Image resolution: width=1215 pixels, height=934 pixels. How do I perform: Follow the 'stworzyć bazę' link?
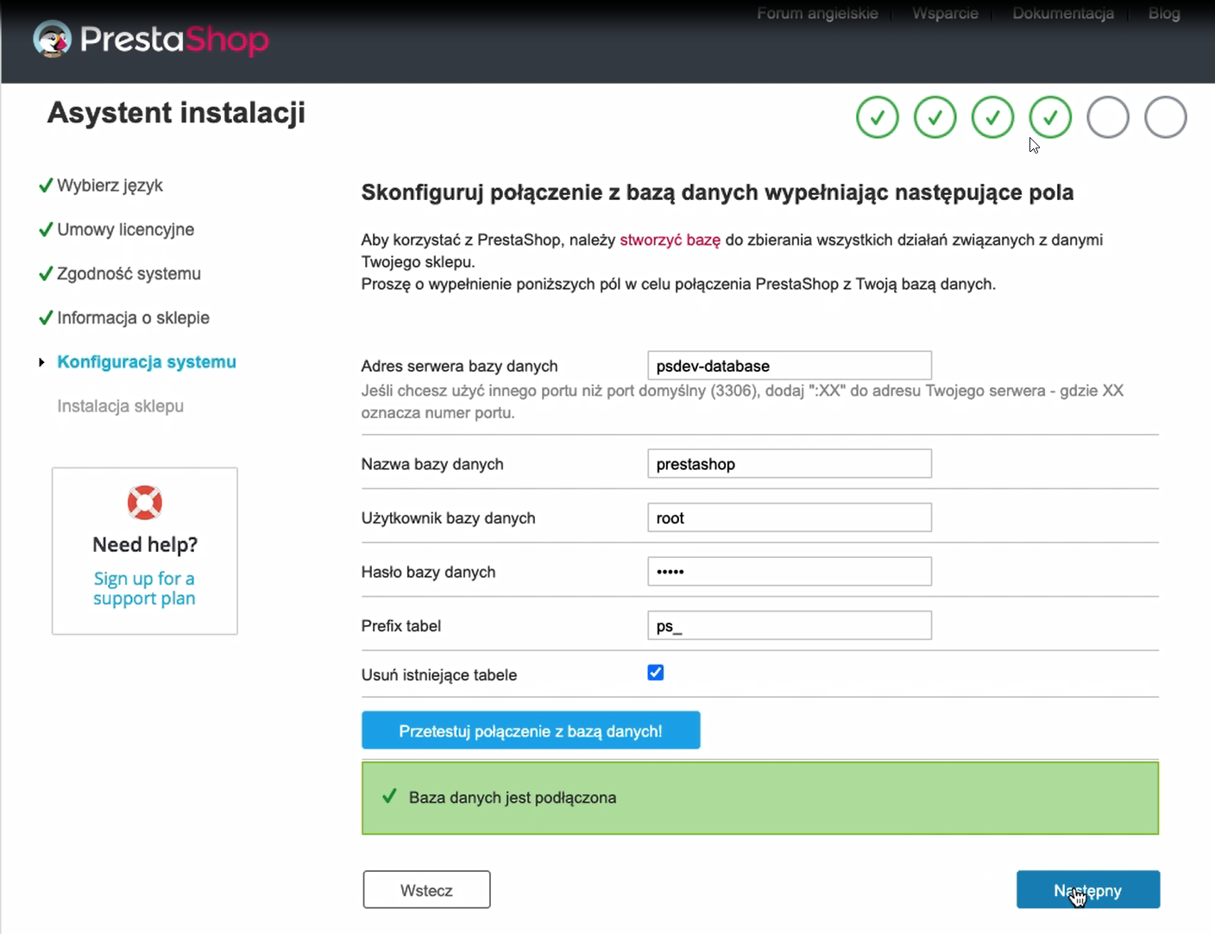(x=670, y=240)
